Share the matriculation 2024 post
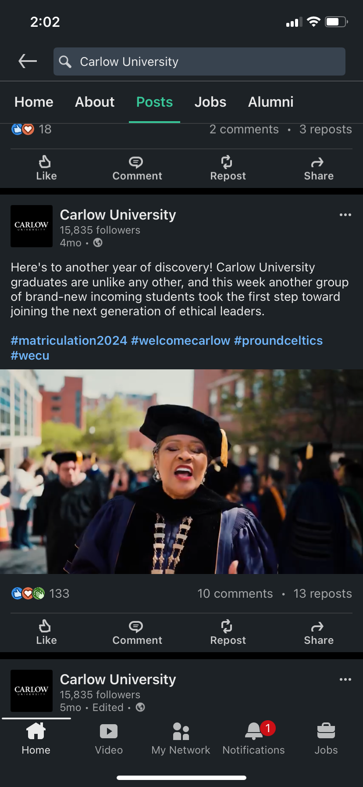This screenshot has width=363, height=787. [319, 632]
